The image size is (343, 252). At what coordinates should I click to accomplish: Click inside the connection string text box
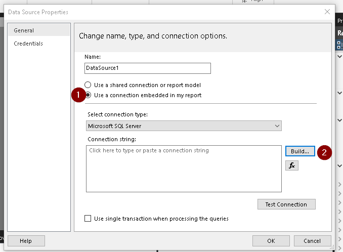(x=184, y=169)
